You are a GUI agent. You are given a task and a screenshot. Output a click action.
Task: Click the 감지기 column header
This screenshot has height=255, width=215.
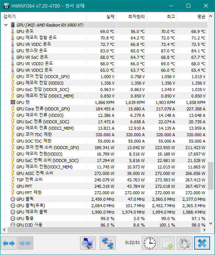click(x=44, y=17)
